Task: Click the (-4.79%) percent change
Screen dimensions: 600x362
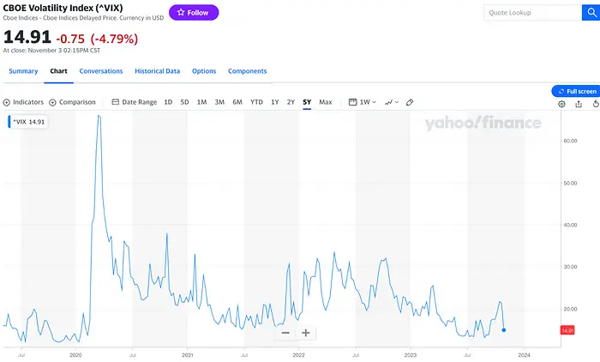Action: [114, 39]
